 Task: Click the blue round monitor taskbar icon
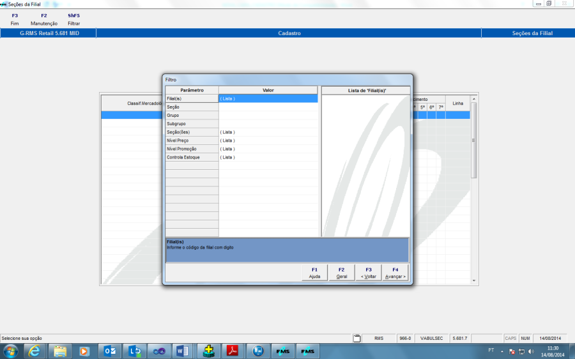click(258, 351)
